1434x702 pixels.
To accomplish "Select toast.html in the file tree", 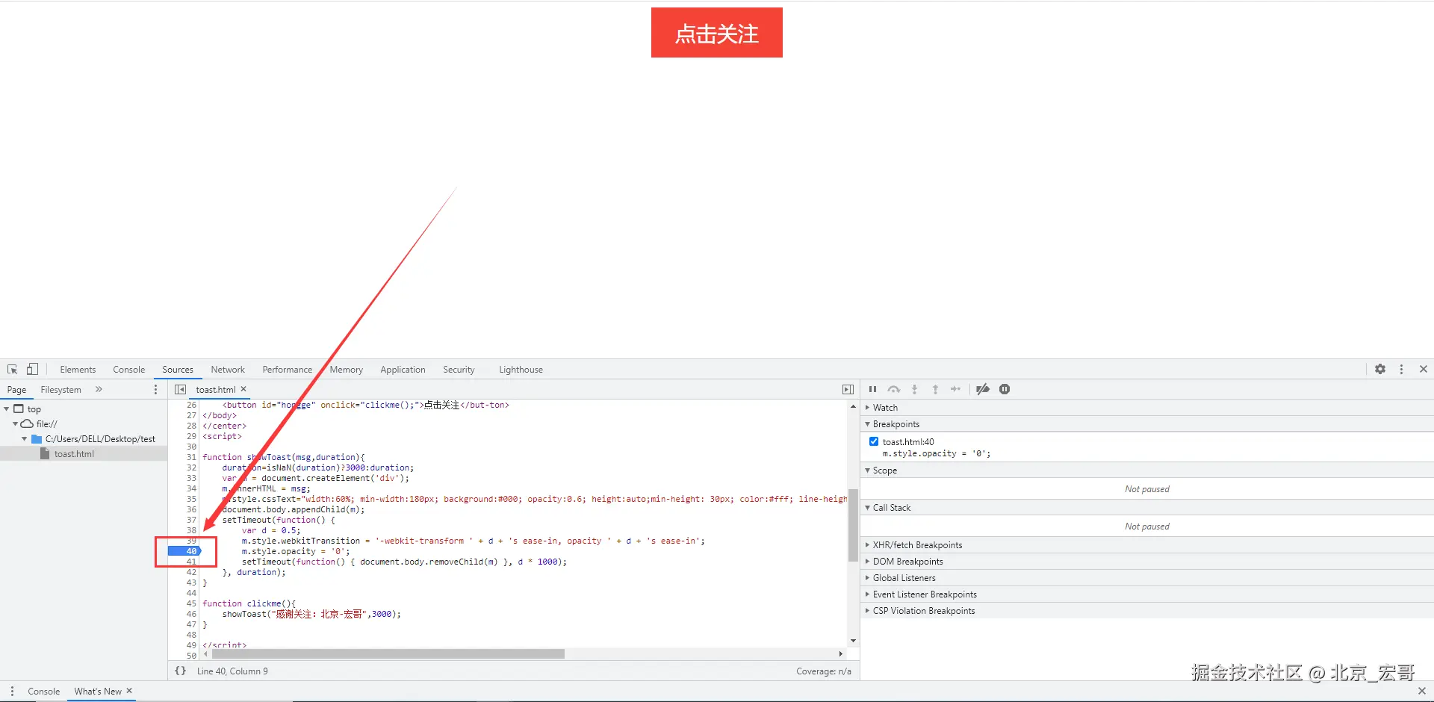I will coord(74,454).
